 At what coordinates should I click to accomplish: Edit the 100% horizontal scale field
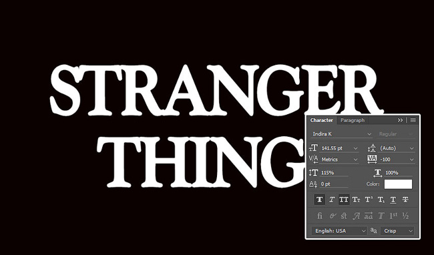399,173
